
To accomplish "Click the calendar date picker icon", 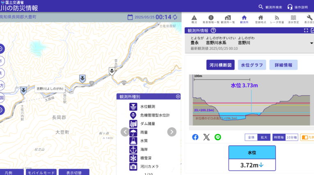I will (x=130, y=17).
